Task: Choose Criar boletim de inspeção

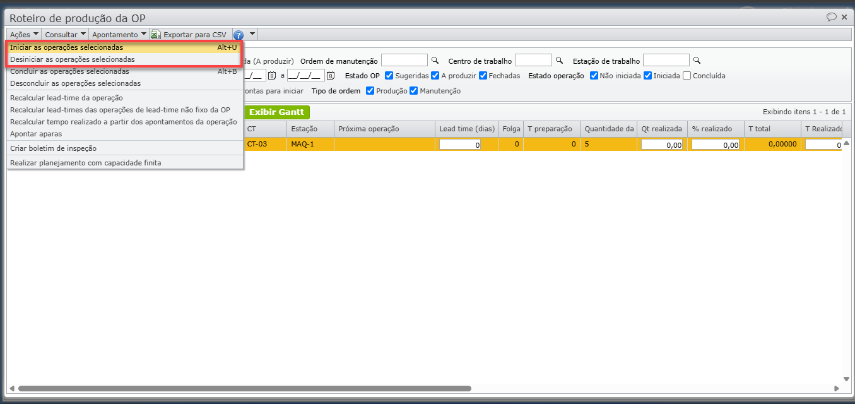Action: point(124,148)
